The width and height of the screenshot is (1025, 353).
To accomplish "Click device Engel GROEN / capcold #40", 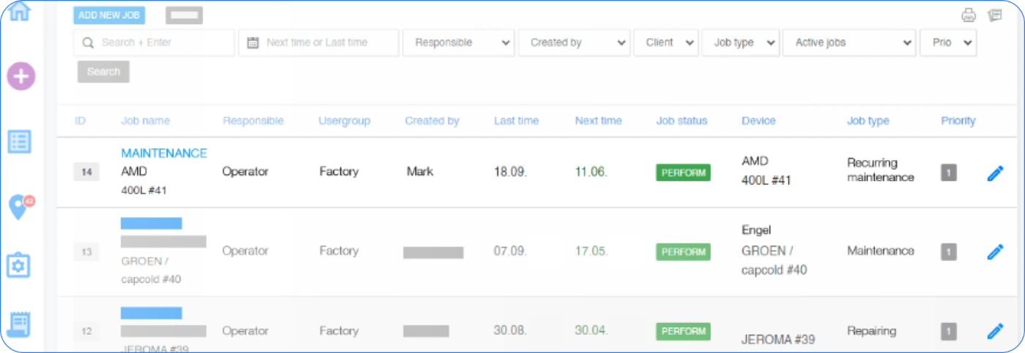I will 774,250.
